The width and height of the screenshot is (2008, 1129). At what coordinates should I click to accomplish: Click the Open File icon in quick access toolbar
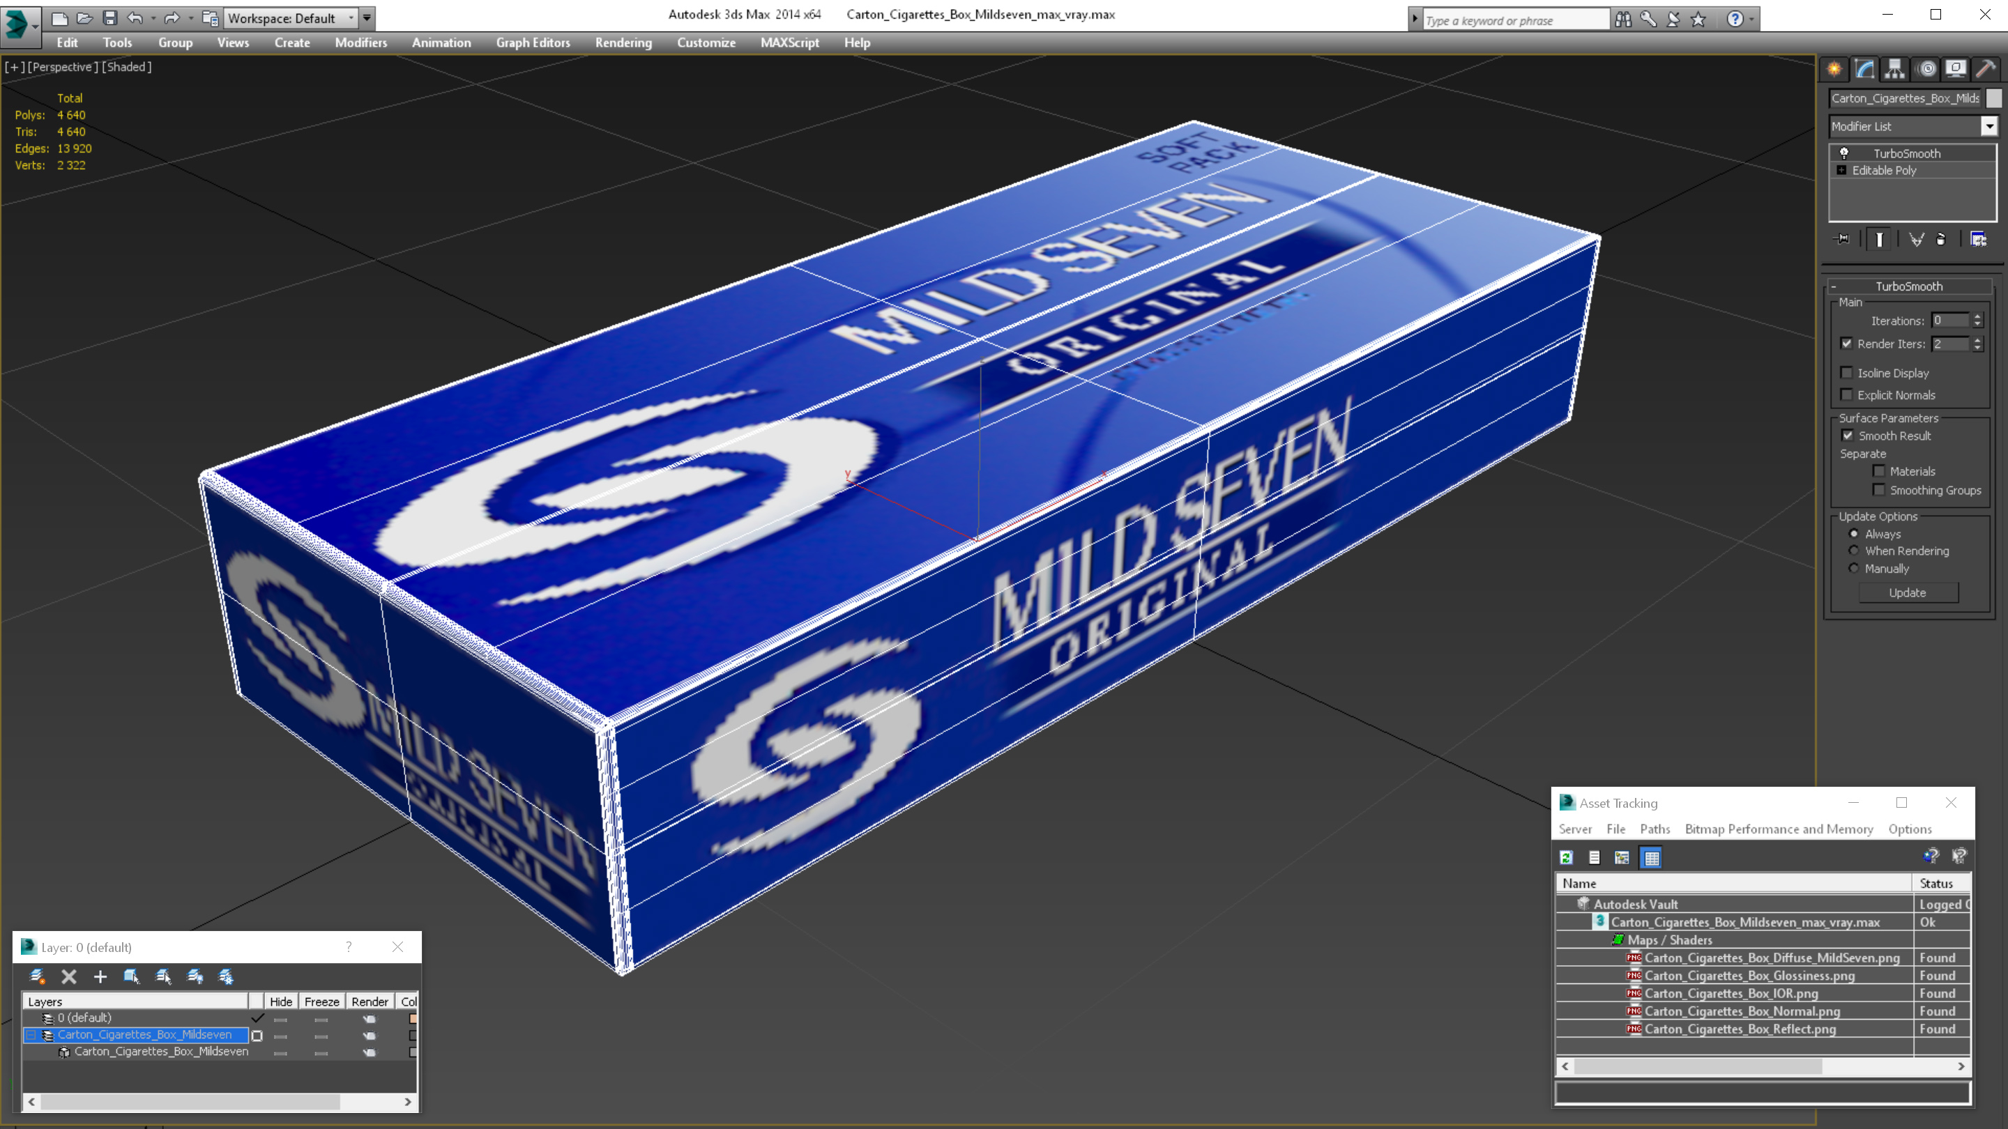click(x=84, y=18)
